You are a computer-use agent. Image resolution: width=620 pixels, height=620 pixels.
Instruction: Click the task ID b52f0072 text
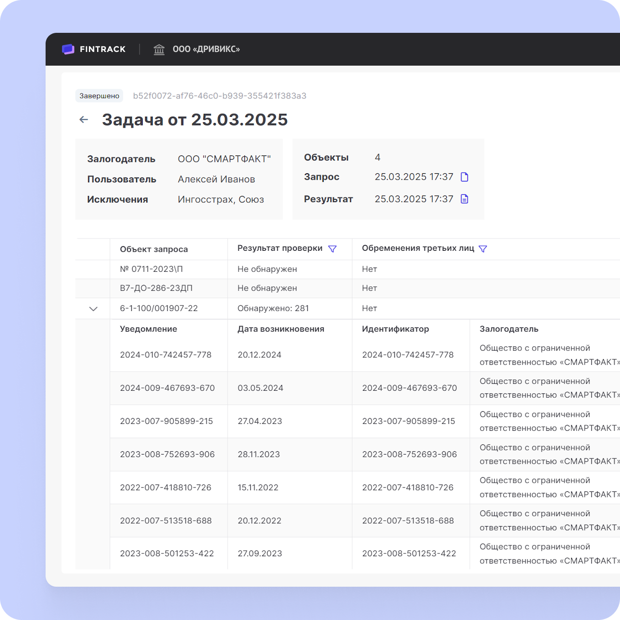tap(219, 96)
